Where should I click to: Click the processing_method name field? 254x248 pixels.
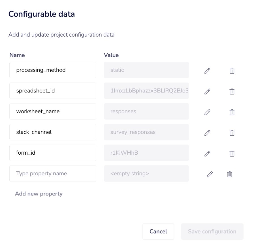(53, 70)
